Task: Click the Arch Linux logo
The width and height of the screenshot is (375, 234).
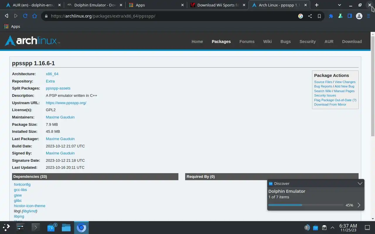Action: point(32,41)
